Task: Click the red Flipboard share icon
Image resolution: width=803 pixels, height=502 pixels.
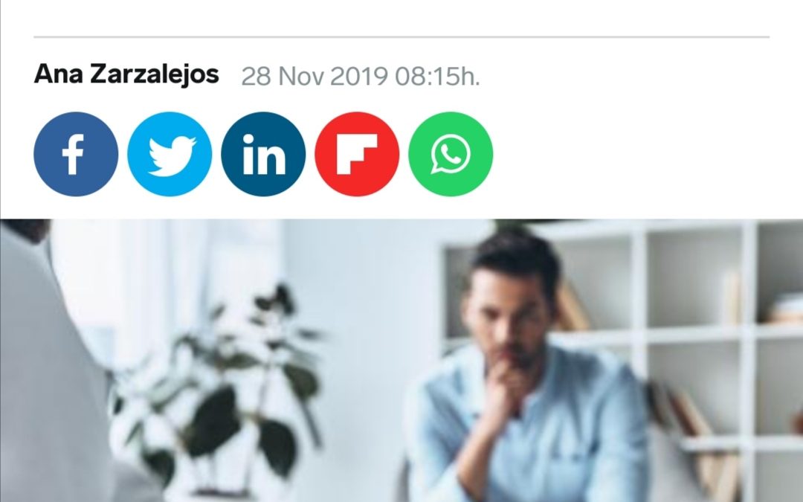Action: (x=357, y=154)
